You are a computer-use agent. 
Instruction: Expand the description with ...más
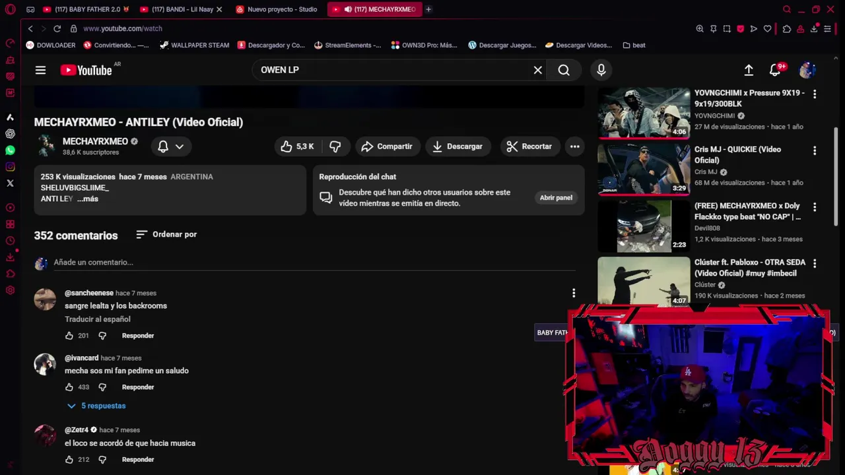[x=87, y=199]
